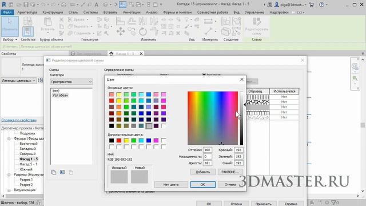
Task: Switch to the Аннотации ribbon tab
Action: 132,12
